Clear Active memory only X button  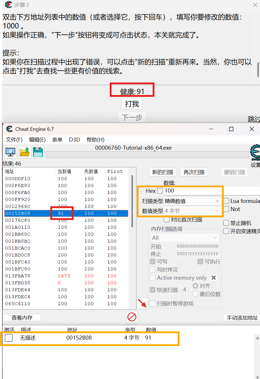pyautogui.click(x=214, y=278)
